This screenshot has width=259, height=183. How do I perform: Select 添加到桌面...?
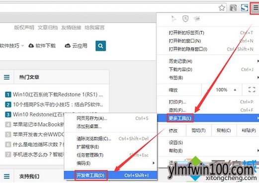(110, 127)
